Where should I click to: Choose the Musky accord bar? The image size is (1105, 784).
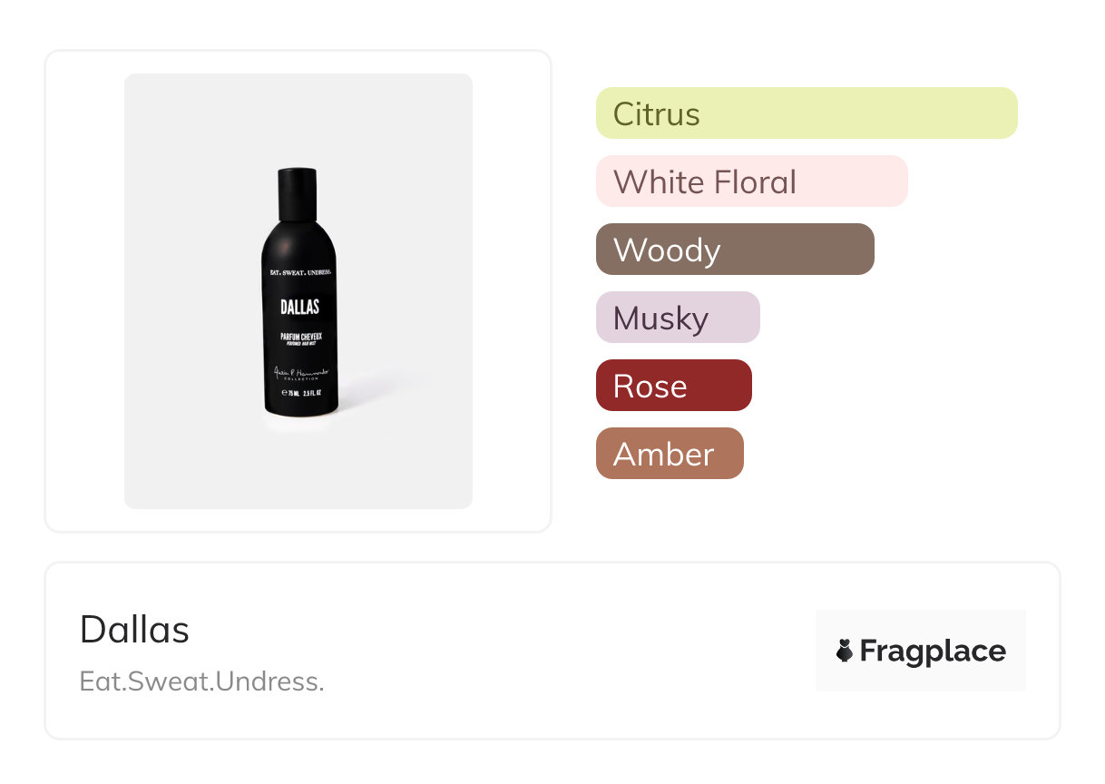point(677,318)
